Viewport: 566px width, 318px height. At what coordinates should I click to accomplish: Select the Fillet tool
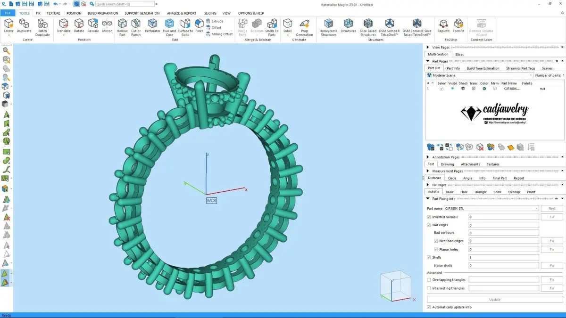[x=199, y=26]
